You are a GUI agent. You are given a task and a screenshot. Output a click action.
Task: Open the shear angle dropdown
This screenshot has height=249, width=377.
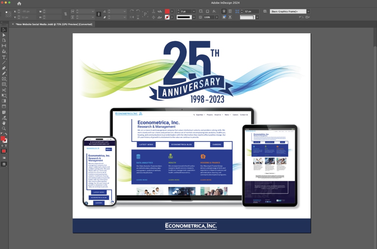(124, 17)
